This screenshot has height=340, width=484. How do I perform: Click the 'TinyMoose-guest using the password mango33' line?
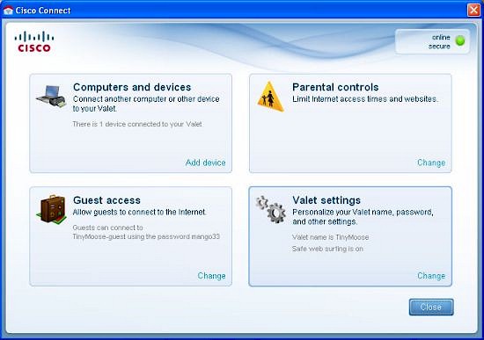(x=146, y=236)
